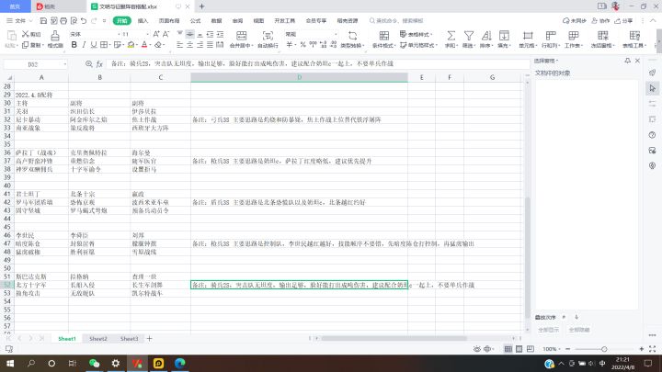
Task: Click the AutoSum sigma icon
Action: tap(451, 36)
